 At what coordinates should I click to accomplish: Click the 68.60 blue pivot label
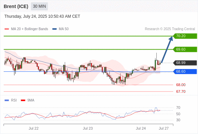click(x=185, y=71)
